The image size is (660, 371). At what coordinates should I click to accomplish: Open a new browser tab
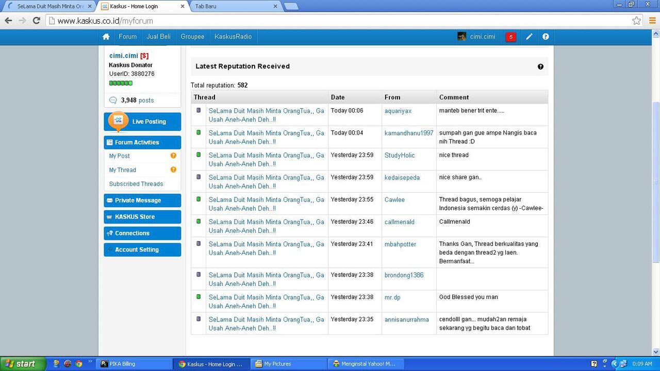click(291, 6)
